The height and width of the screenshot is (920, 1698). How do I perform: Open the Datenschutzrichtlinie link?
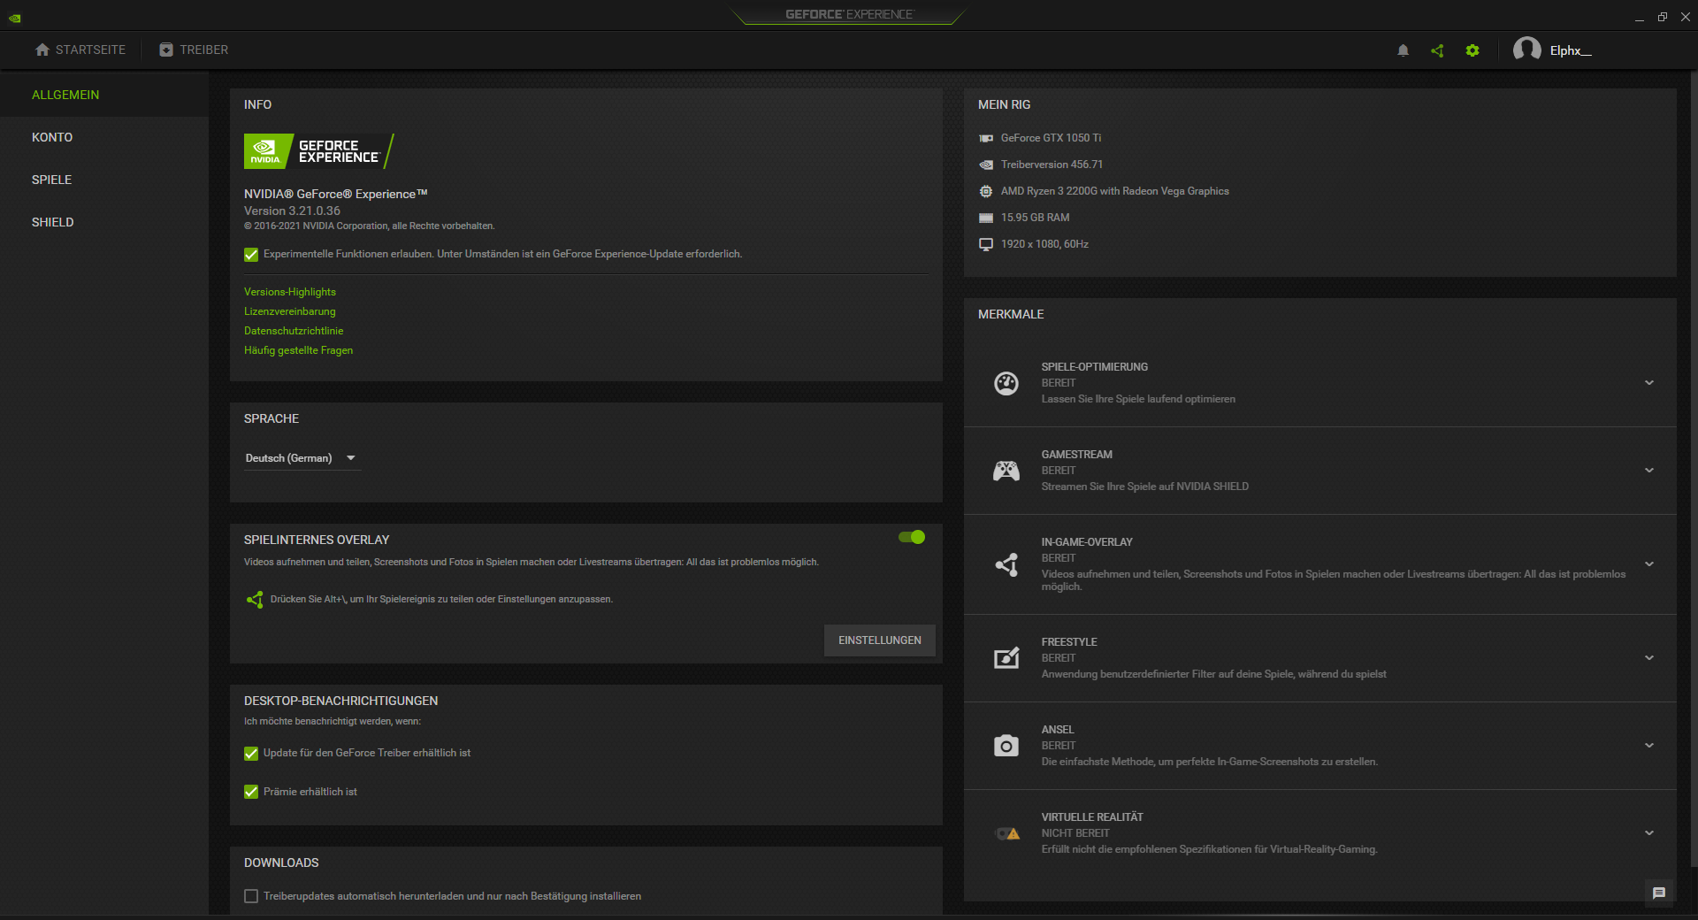(x=294, y=331)
